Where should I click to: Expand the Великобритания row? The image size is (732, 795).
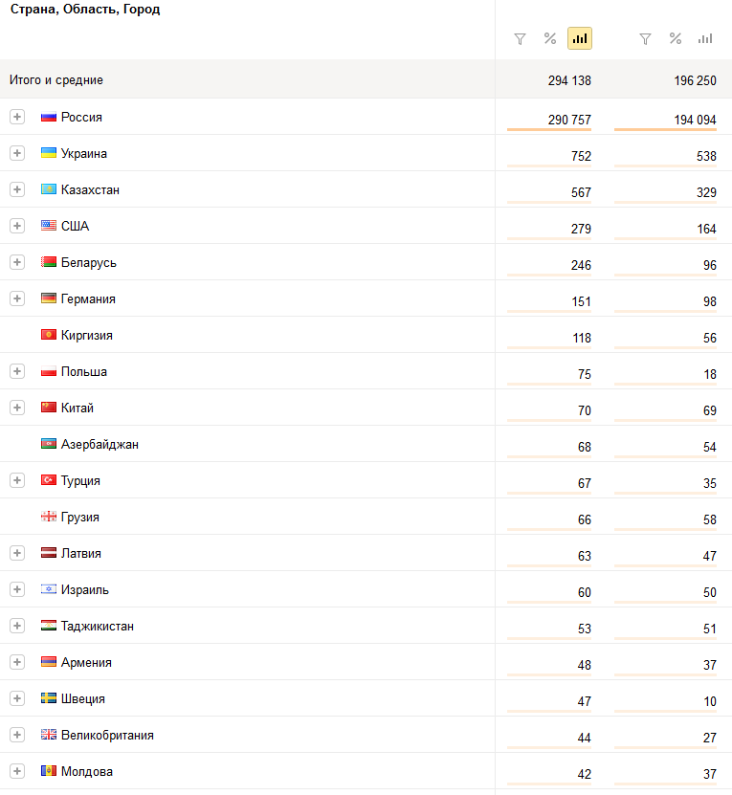click(x=17, y=735)
